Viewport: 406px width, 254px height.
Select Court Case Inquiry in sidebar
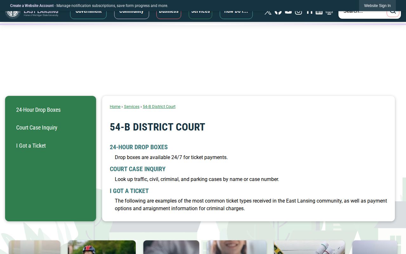point(37,128)
